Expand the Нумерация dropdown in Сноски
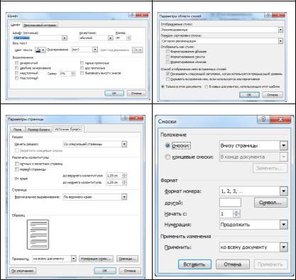Image resolution: width=296 pixels, height=280 pixels. tap(284, 225)
